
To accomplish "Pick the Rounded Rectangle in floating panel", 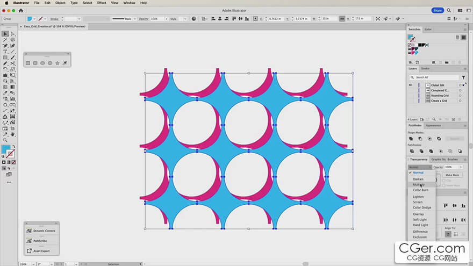I will 35,63.
